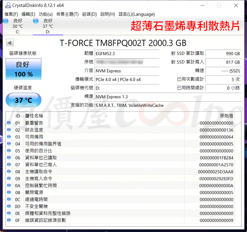
Task: Switch to the C: drive 30 °C tab
Action: pos(18,26)
